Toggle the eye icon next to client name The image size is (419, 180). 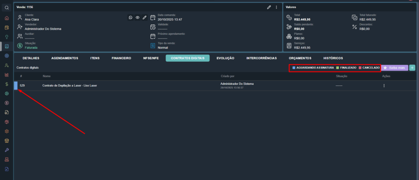[x=137, y=18]
